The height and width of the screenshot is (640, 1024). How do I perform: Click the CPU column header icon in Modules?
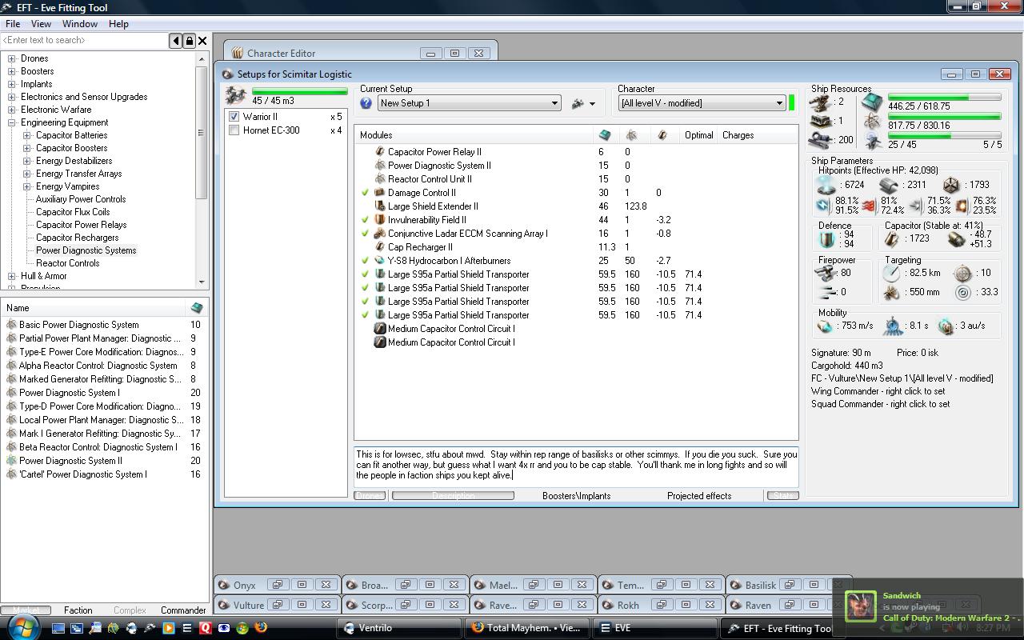(605, 135)
